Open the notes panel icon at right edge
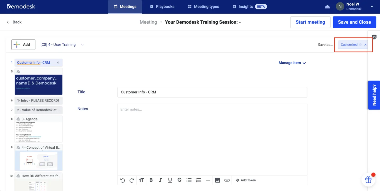This screenshot has height=191, width=380. (x=374, y=37)
